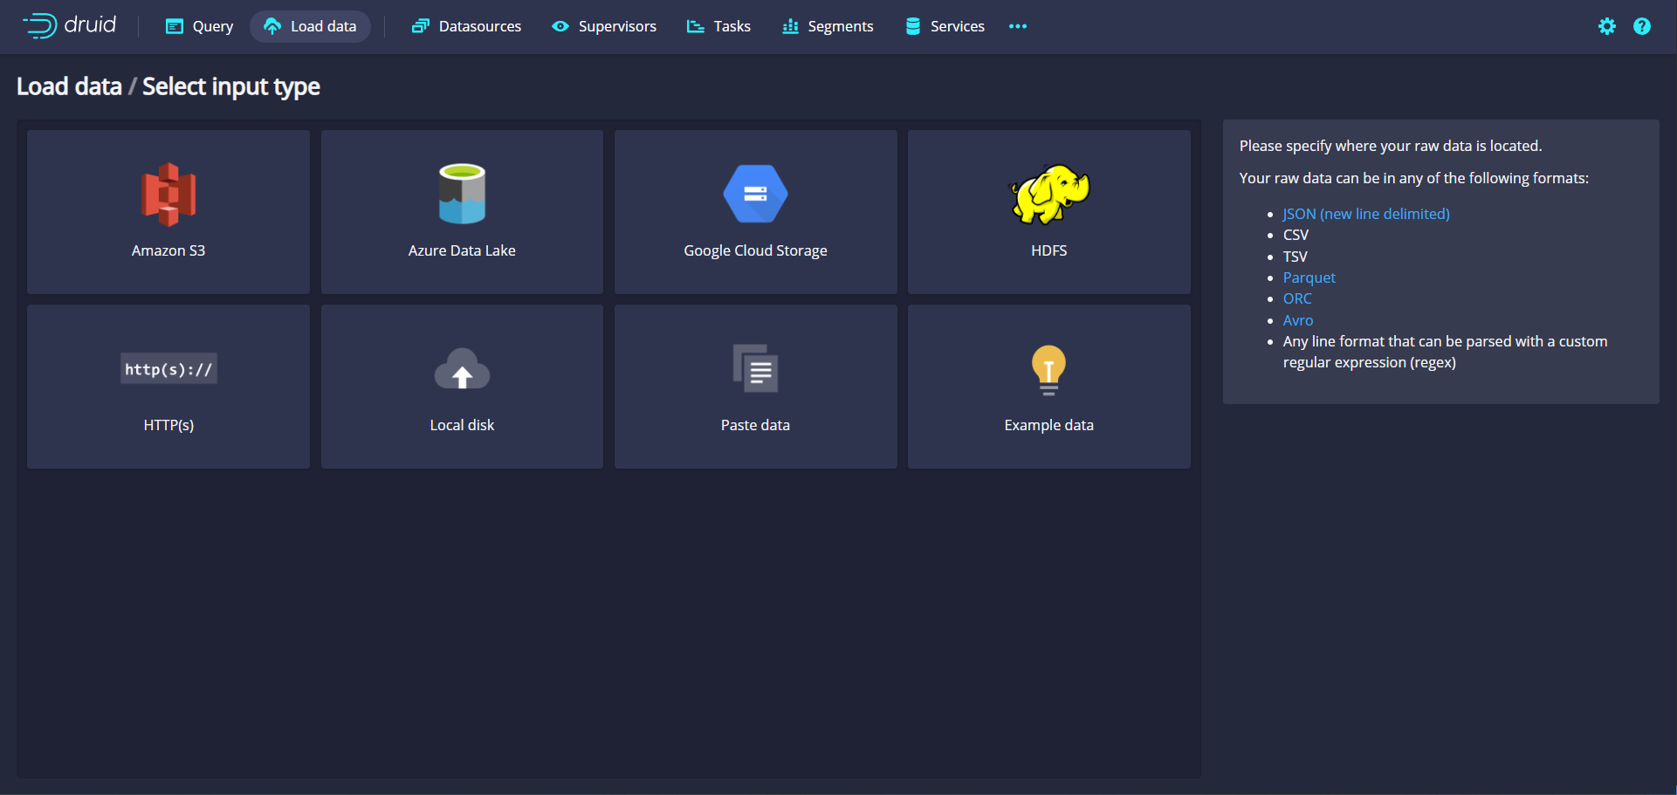Select the Paste data label
Viewport: 1677px width, 795px height.
(x=755, y=425)
